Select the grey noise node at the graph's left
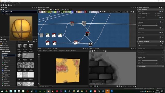 click(42, 35)
